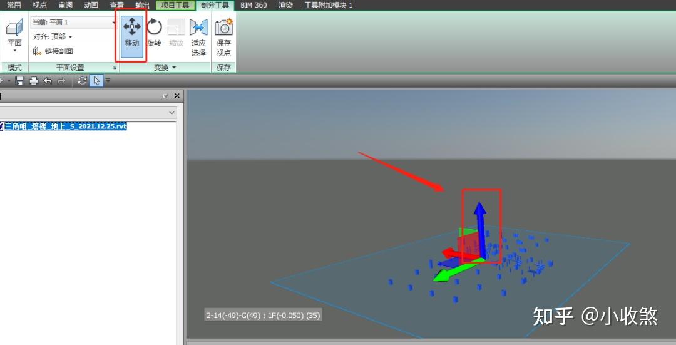Switch to the 剖分工具 ribbon tab
The width and height of the screenshot is (676, 345).
click(215, 5)
